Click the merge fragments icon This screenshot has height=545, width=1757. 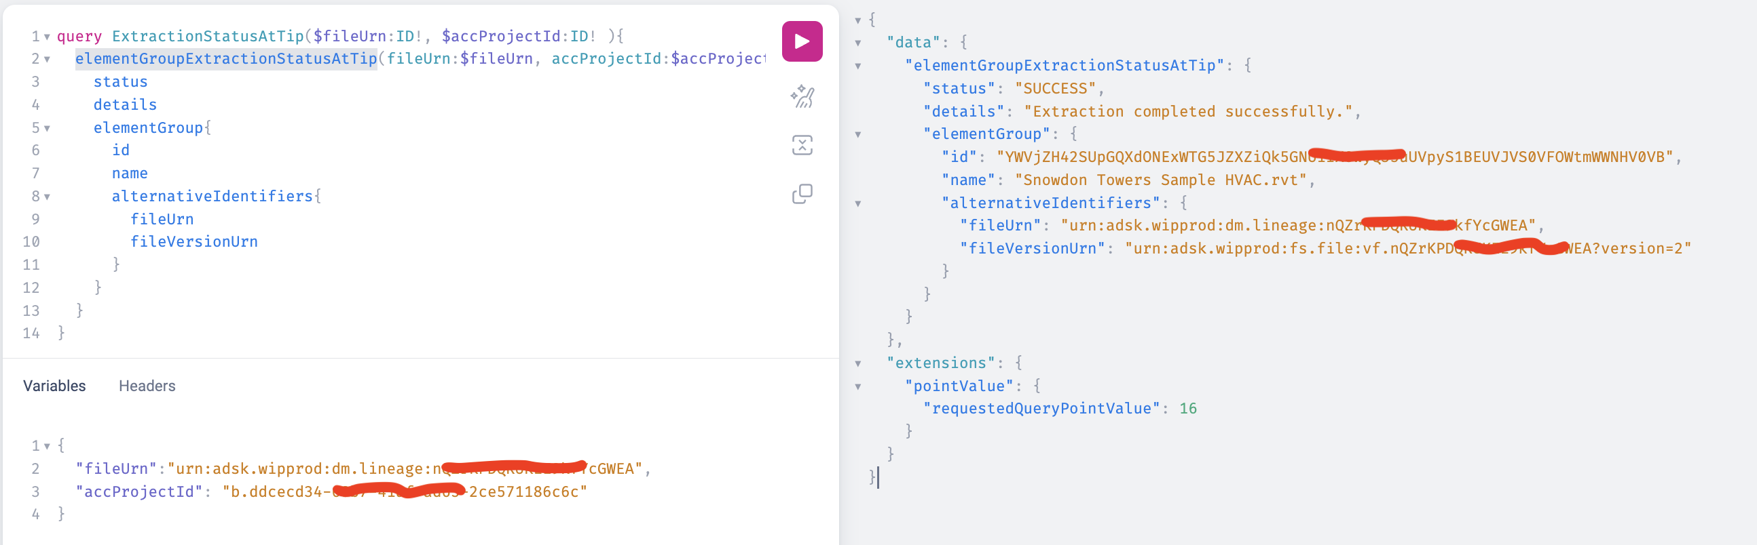802,145
